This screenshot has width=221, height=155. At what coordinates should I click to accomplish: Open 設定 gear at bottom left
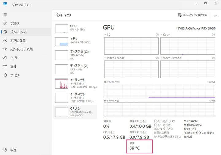pyautogui.click(x=5, y=150)
